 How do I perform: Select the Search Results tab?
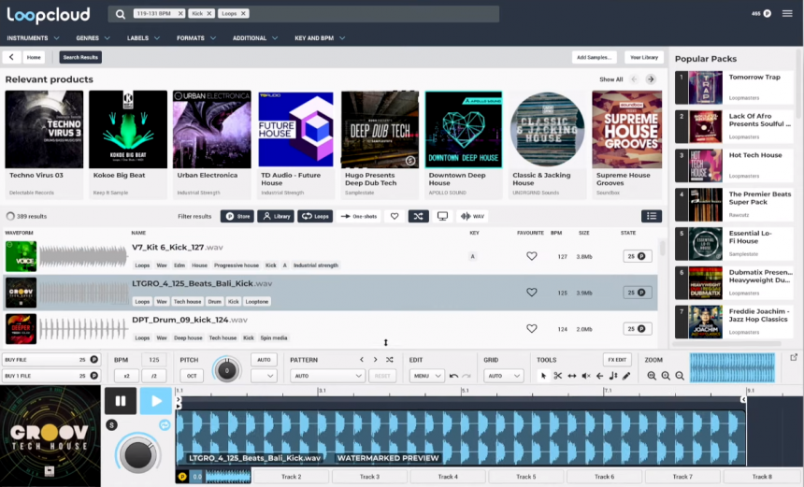[x=80, y=57]
